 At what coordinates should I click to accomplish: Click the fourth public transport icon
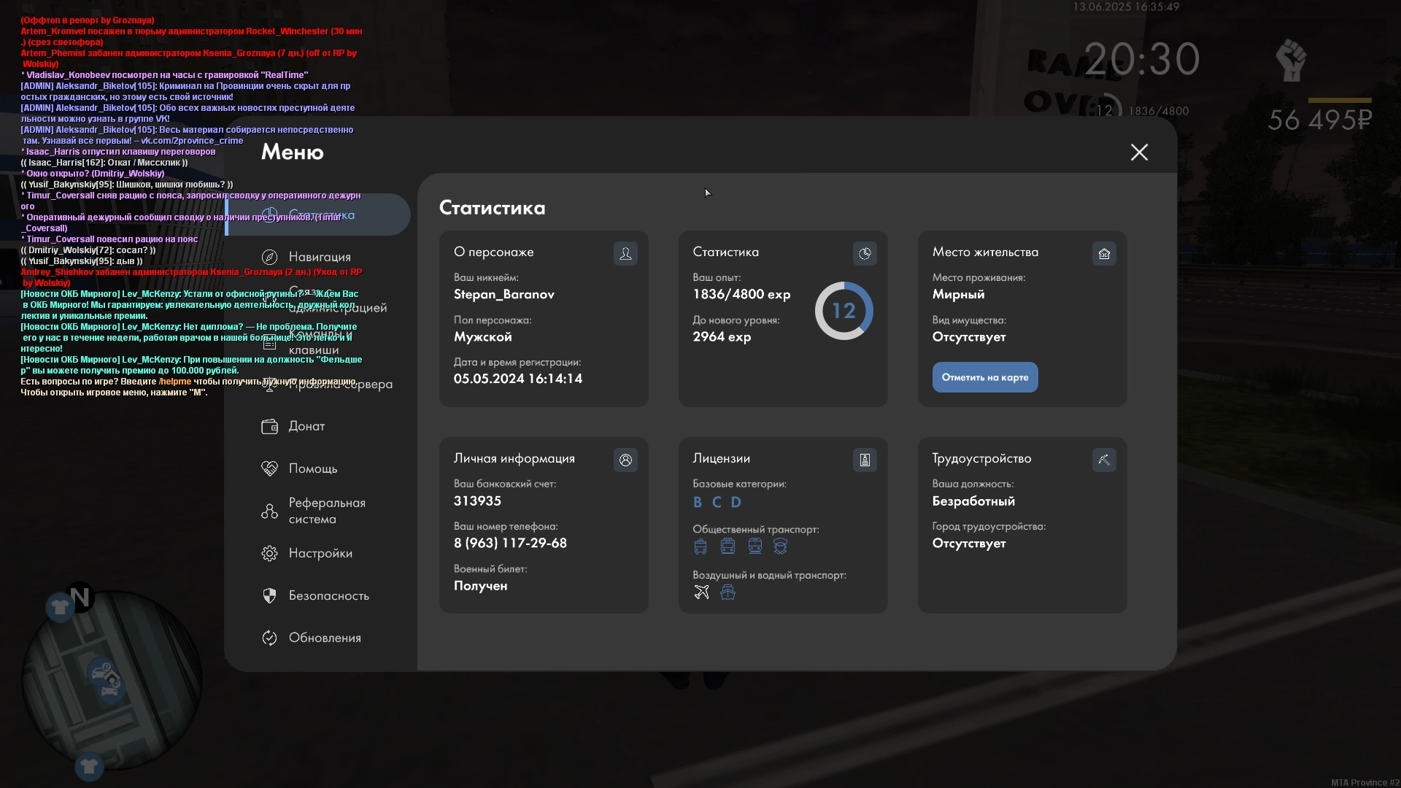point(781,546)
